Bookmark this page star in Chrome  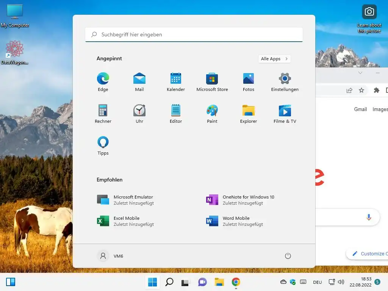[x=361, y=90]
